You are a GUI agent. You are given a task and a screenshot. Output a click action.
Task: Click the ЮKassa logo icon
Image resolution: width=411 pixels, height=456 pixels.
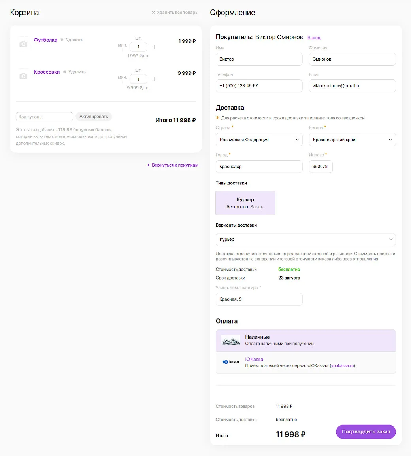[x=231, y=362]
